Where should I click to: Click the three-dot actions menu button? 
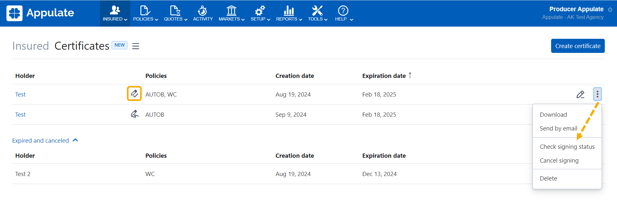[597, 94]
